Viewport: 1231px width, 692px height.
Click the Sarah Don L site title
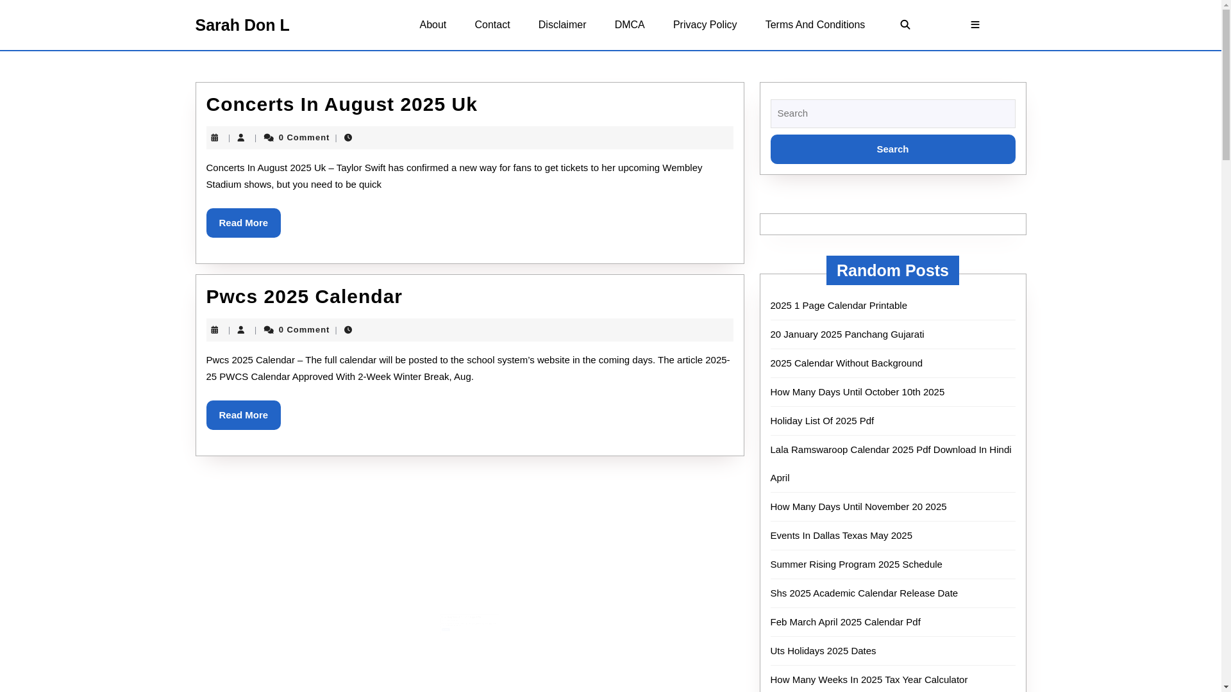tap(242, 25)
